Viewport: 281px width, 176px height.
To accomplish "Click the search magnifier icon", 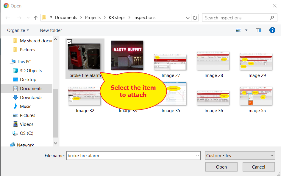I will coord(272,18).
